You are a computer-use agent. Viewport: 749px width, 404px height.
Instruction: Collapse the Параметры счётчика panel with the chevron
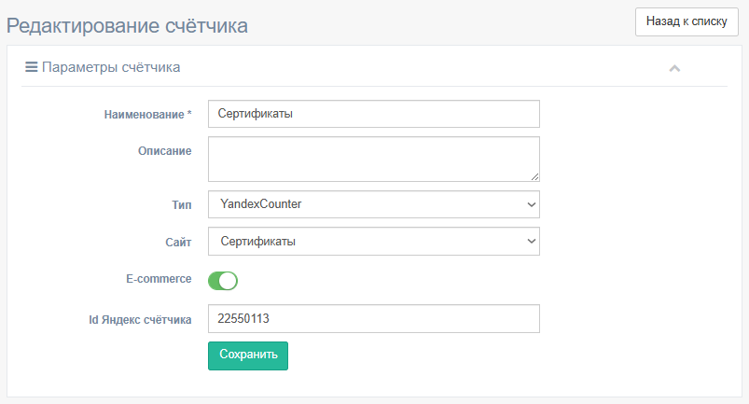(x=674, y=68)
